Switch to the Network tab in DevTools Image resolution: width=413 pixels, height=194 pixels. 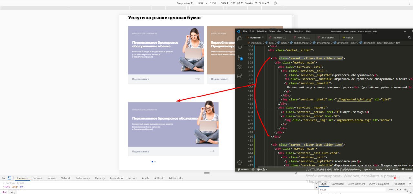(x=65, y=178)
